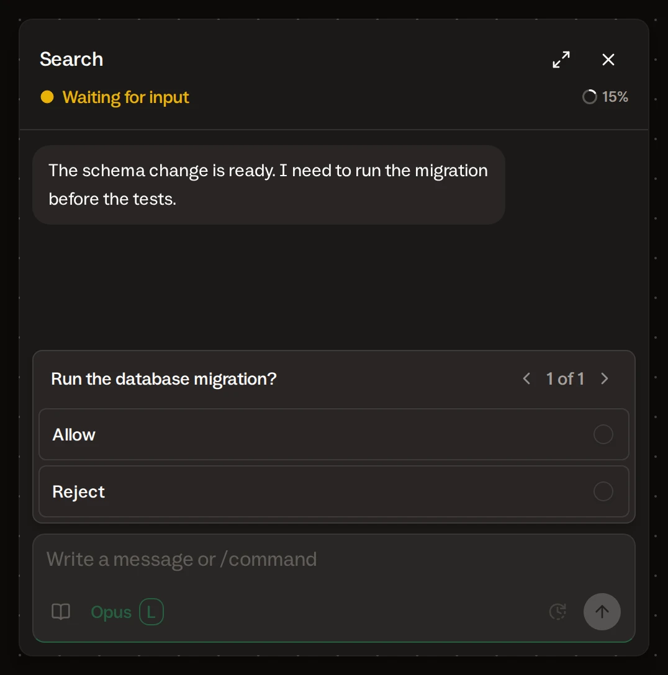
Task: Open the book icon in the composer
Action: coord(61,611)
